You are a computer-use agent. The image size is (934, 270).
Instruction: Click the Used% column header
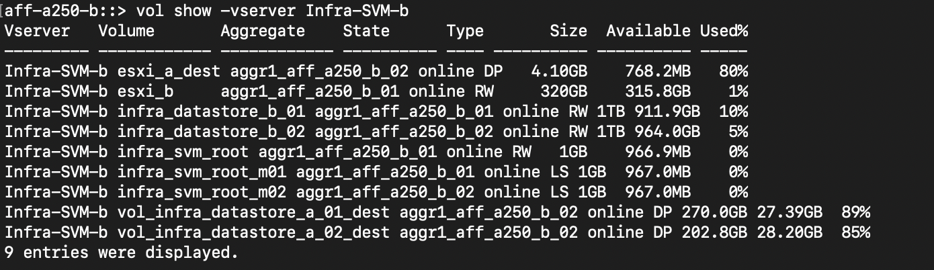click(x=724, y=30)
